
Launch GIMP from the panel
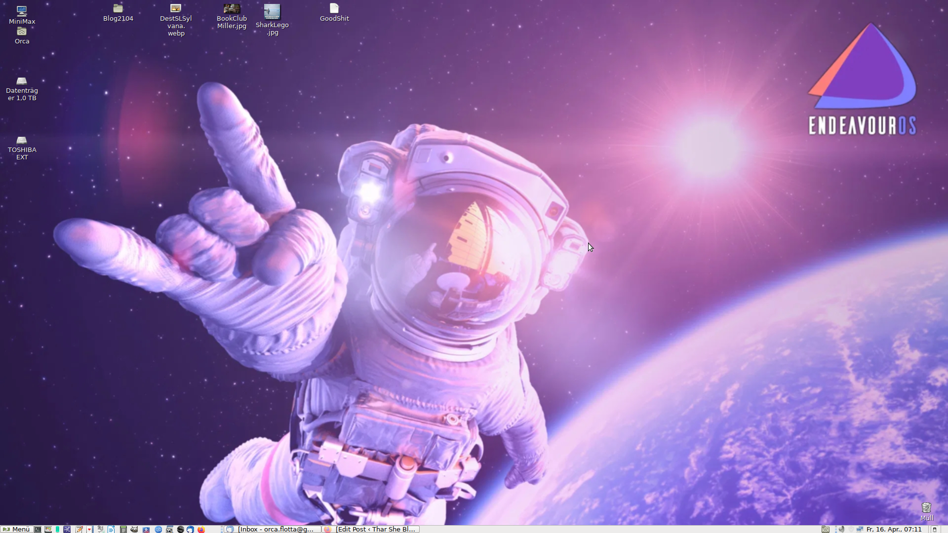point(134,529)
